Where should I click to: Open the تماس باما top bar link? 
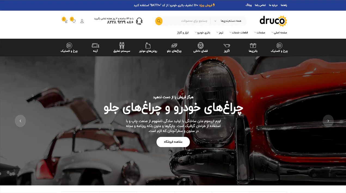(260, 5)
